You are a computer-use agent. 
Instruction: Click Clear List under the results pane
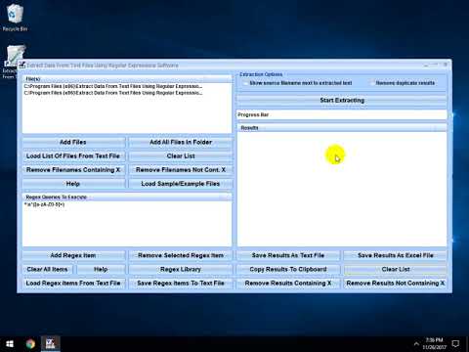pyautogui.click(x=396, y=269)
